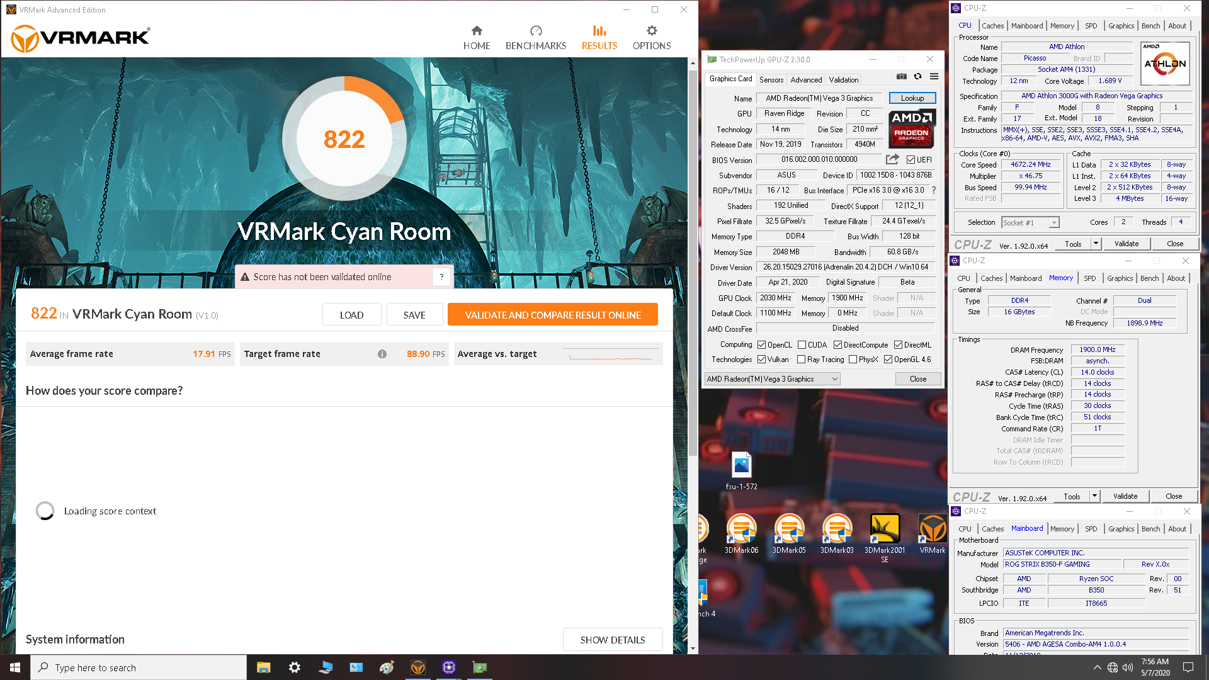Click the Lookup button in GPU-Z

[x=912, y=98]
